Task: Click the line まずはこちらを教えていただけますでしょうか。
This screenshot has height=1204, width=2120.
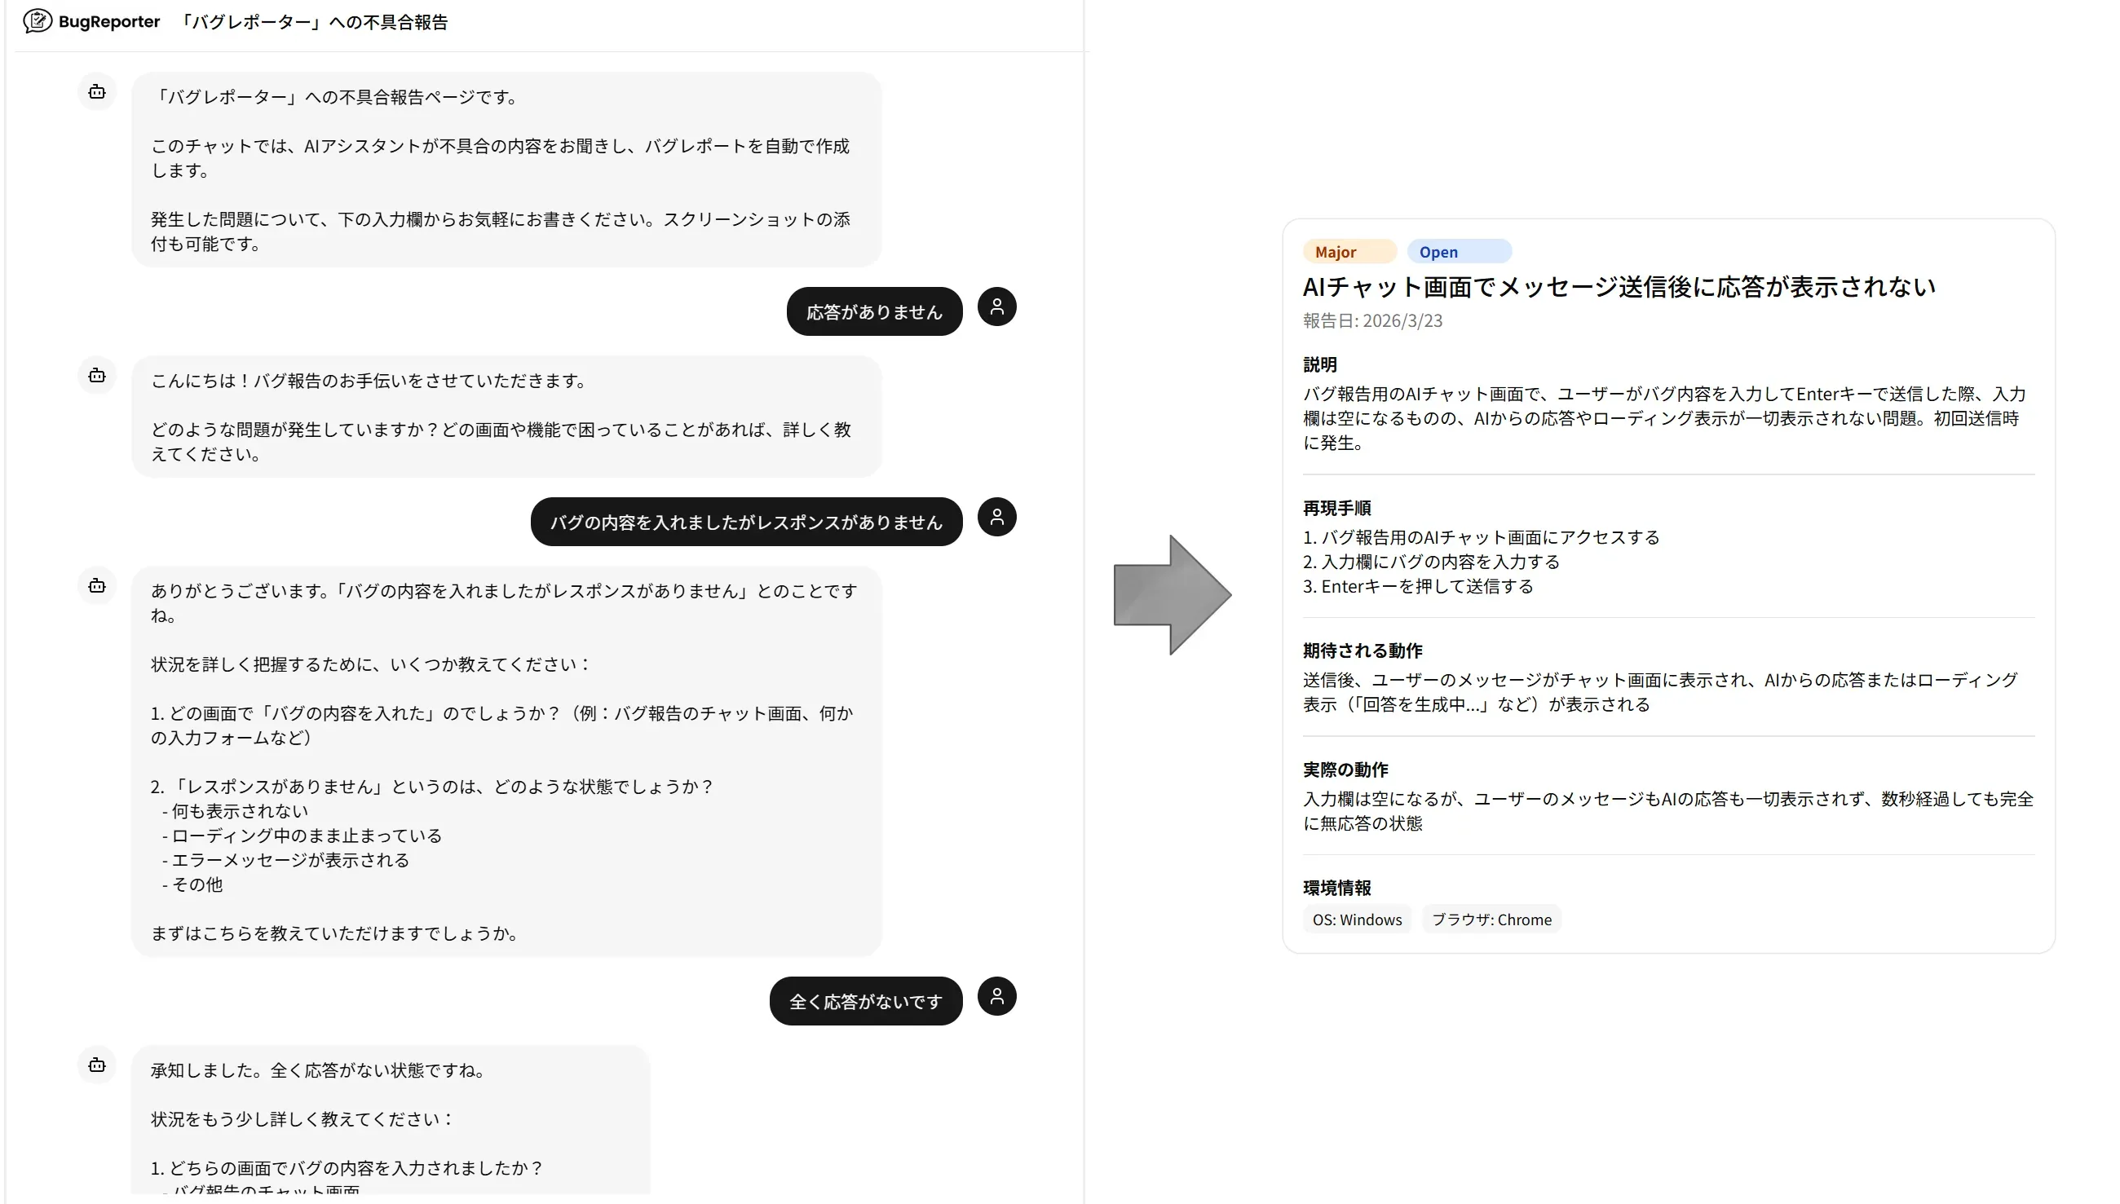Action: click(337, 933)
